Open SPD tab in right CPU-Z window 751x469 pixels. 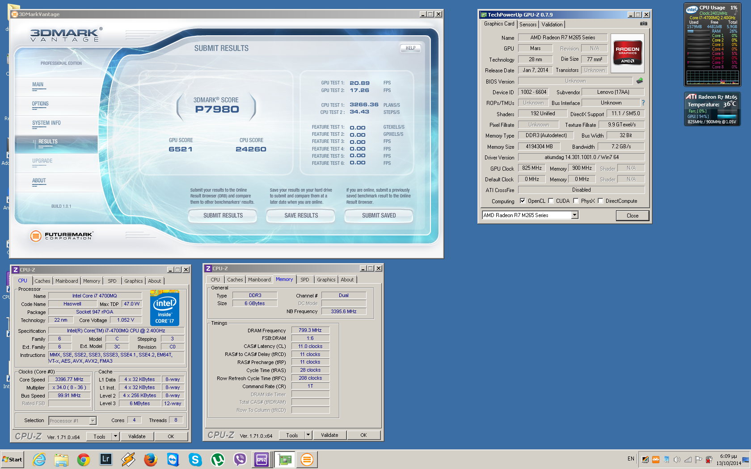tap(305, 280)
